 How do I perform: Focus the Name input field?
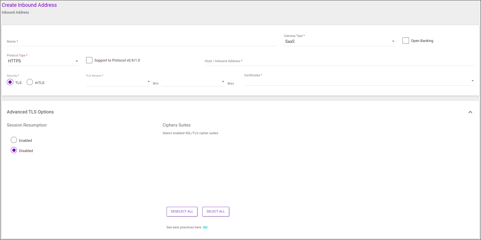point(141,42)
